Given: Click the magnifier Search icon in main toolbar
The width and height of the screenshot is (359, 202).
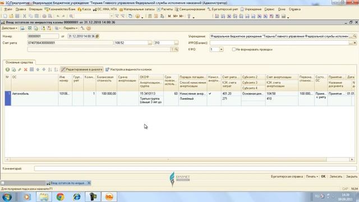Looking at the screenshot, I should pyautogui.click(x=71, y=16).
